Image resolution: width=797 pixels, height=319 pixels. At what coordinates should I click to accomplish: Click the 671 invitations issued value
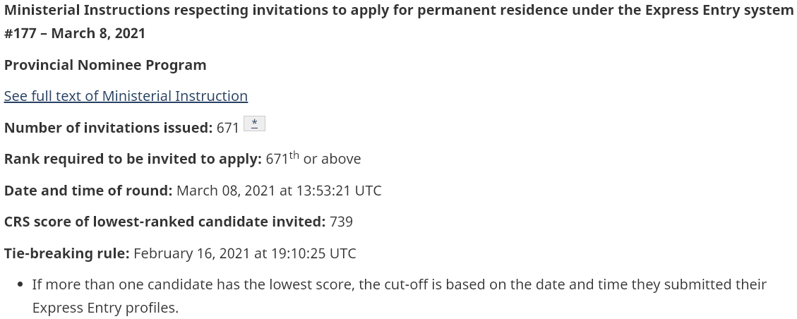pyautogui.click(x=228, y=128)
